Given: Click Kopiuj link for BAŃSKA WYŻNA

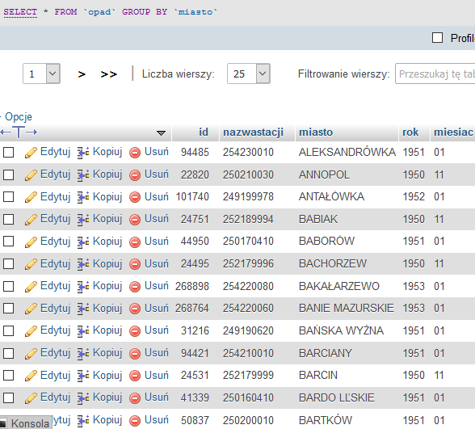Looking at the screenshot, I should [x=107, y=330].
